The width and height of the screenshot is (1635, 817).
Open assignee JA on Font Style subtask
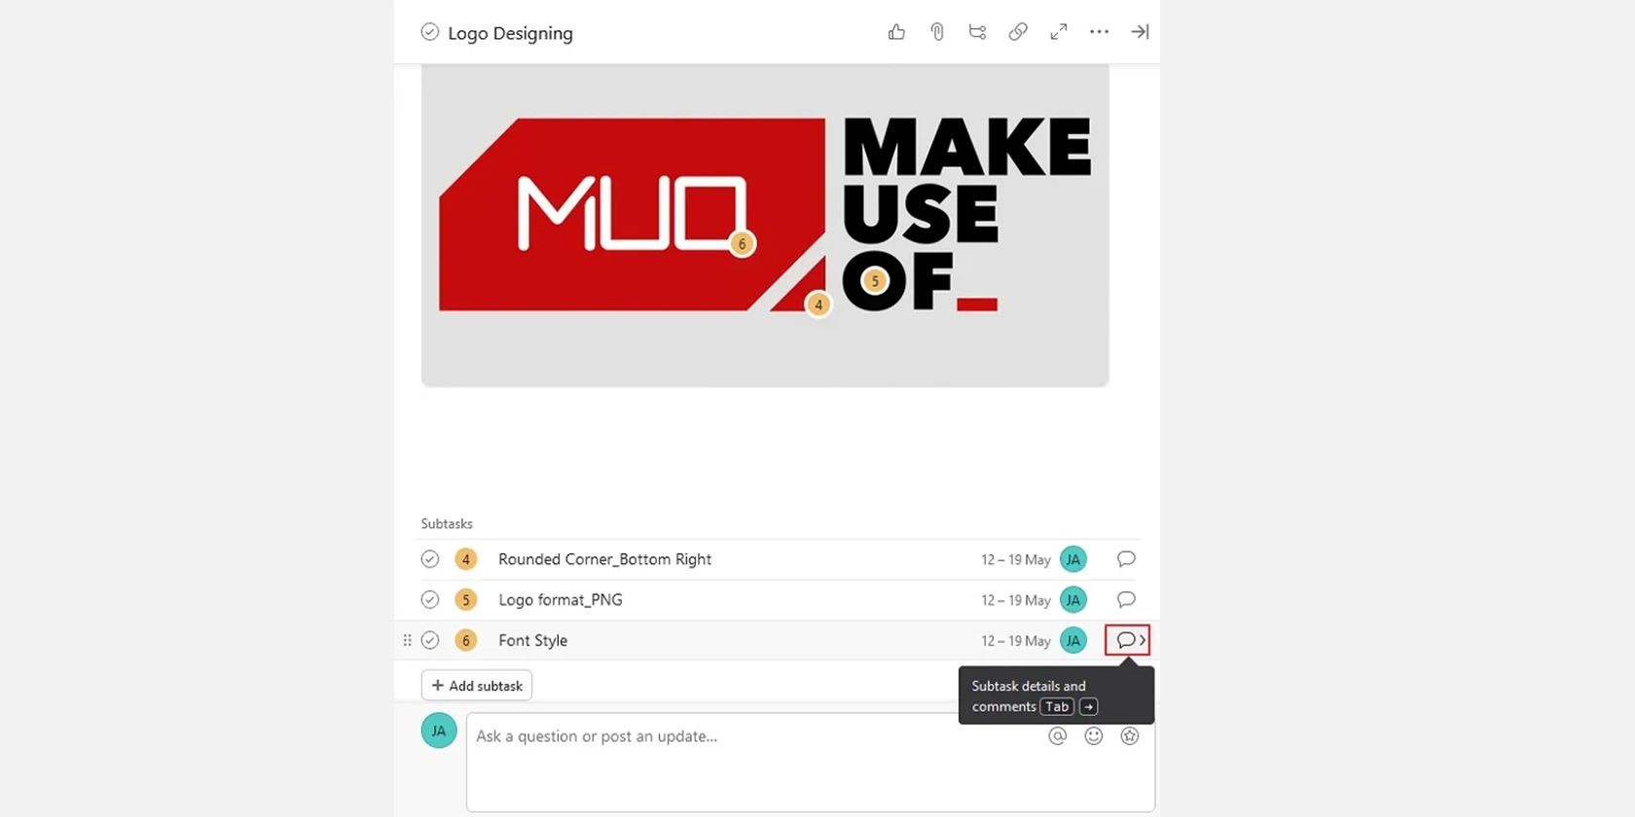coord(1072,640)
